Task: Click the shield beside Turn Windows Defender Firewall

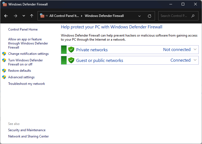Action: 4,60
